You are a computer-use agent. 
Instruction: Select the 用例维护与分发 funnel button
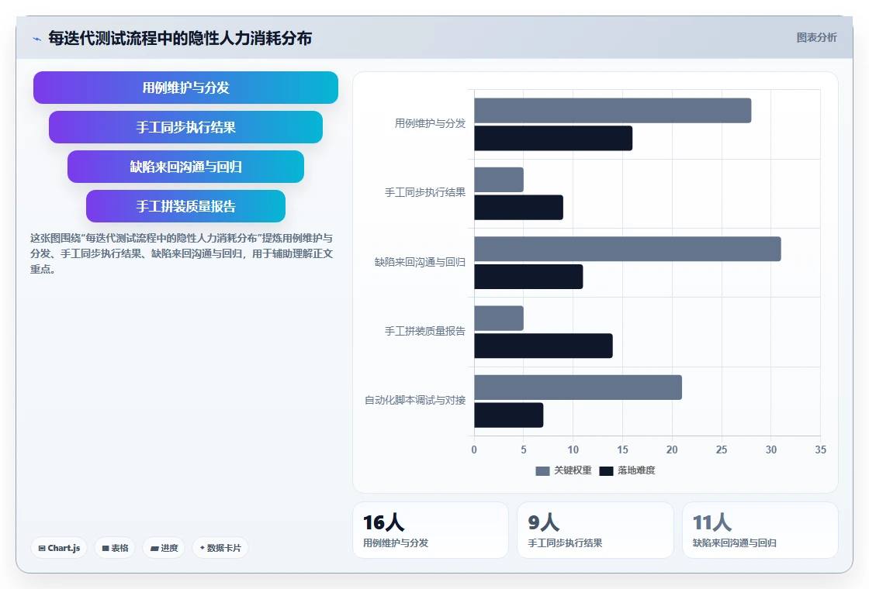(x=185, y=88)
